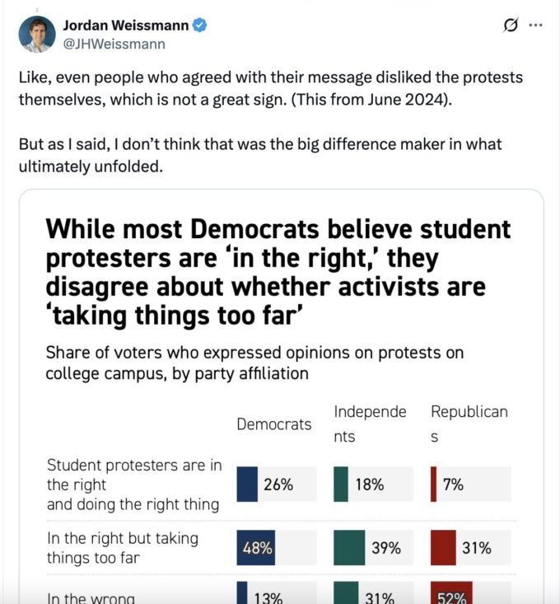Screen dimensions: 560x604
Task: Open Jordan Weissmann's profile picture
Action: (x=37, y=34)
